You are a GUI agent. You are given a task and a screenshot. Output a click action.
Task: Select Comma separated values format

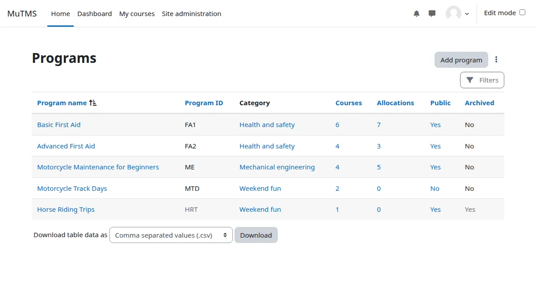coord(171,235)
